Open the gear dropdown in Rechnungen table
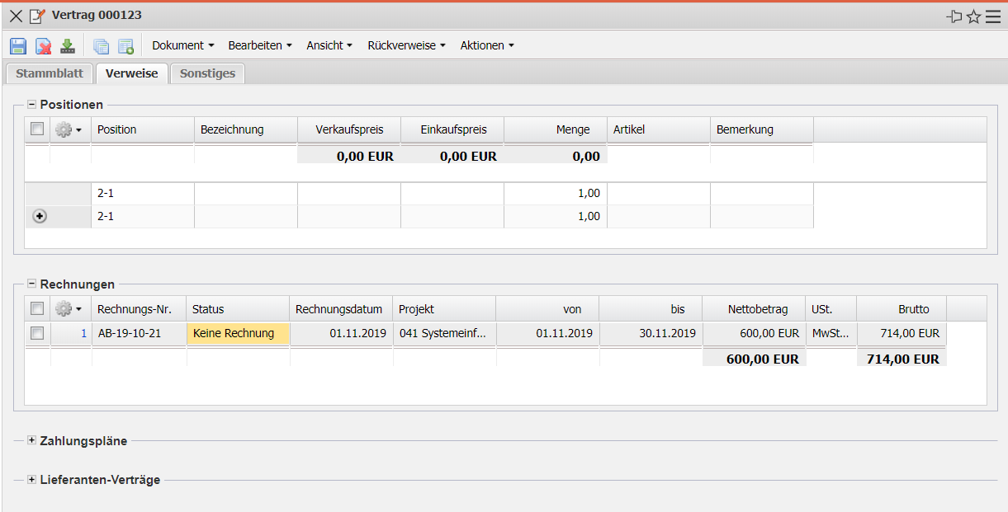 pyautogui.click(x=68, y=309)
